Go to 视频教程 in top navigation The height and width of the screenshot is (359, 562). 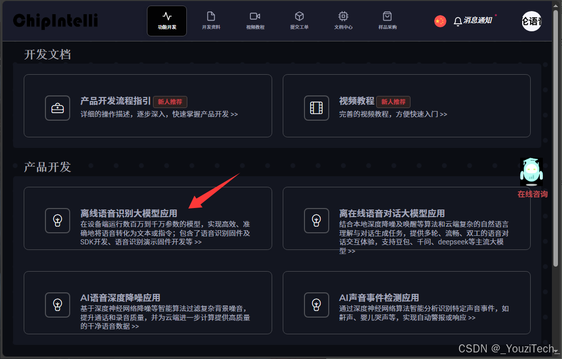[255, 21]
